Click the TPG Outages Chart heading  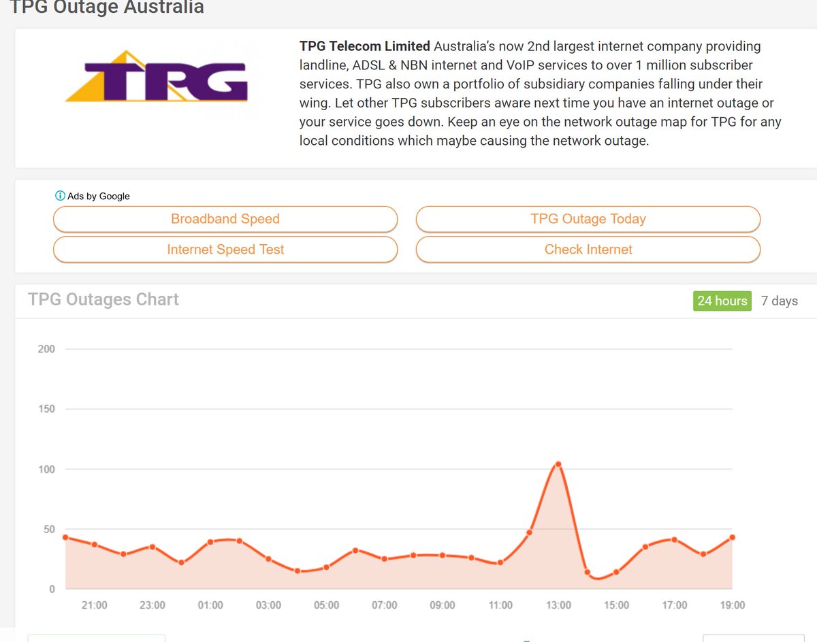103,300
